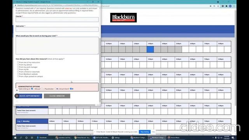Viewport: 249px width, 140px height.
Task: Select the blue 3:00pm schedule slot
Action: pyautogui.click(x=150, y=49)
